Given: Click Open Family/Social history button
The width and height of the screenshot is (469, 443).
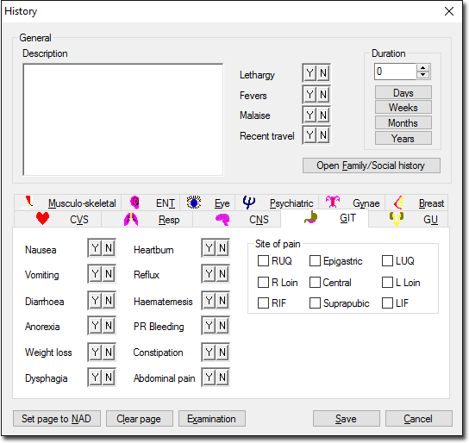Looking at the screenshot, I should tap(372, 165).
